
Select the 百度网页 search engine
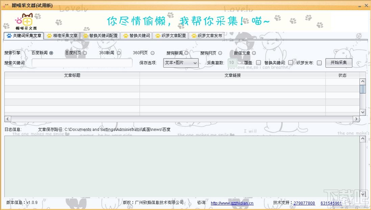(85, 53)
